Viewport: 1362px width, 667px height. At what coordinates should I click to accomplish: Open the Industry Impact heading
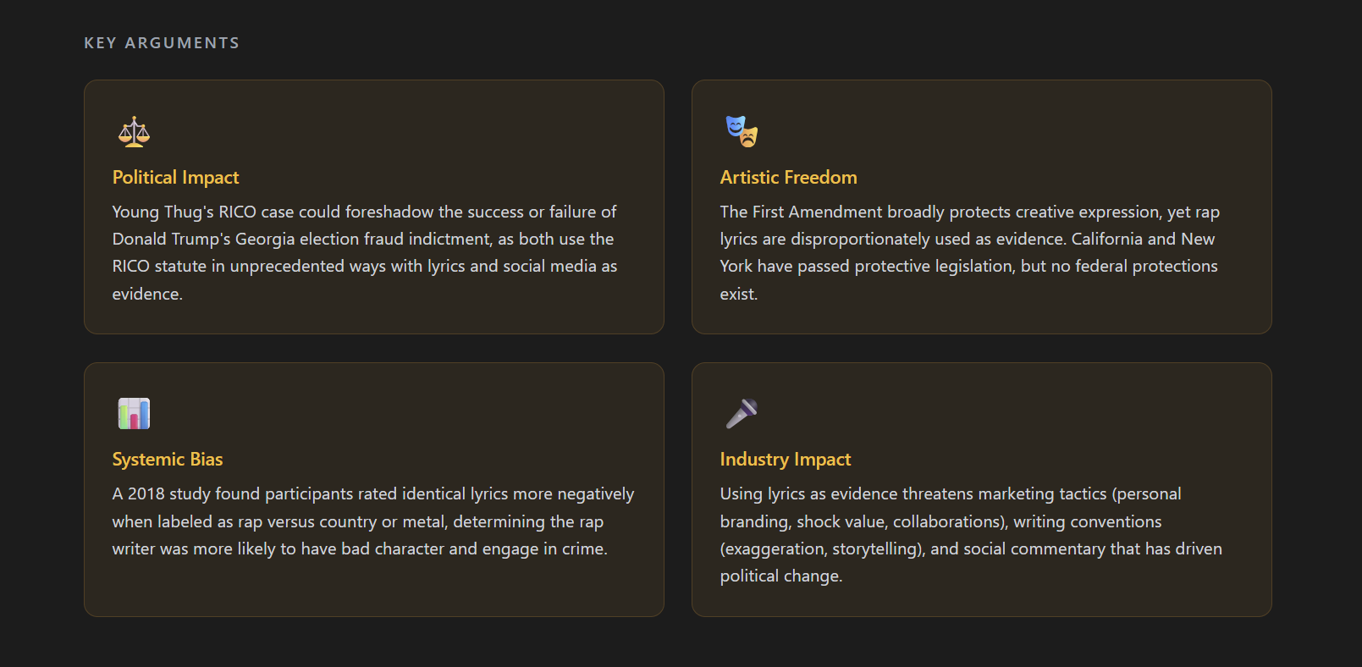[785, 460]
